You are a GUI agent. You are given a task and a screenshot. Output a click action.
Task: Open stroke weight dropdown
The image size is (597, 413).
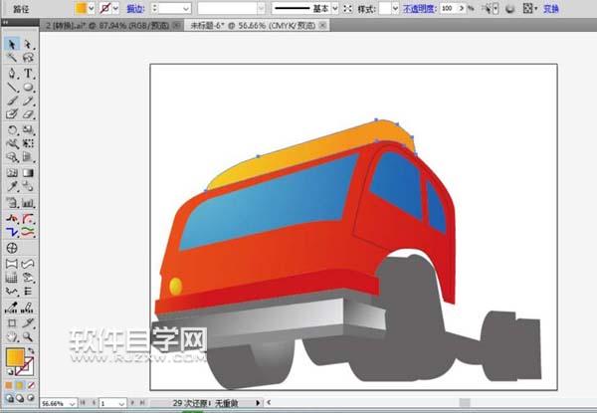[186, 8]
